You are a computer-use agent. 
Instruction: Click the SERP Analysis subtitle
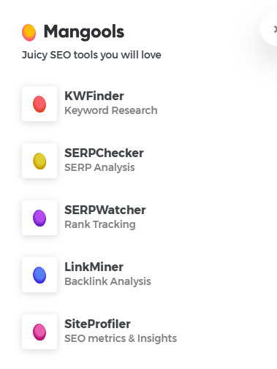pyautogui.click(x=99, y=167)
